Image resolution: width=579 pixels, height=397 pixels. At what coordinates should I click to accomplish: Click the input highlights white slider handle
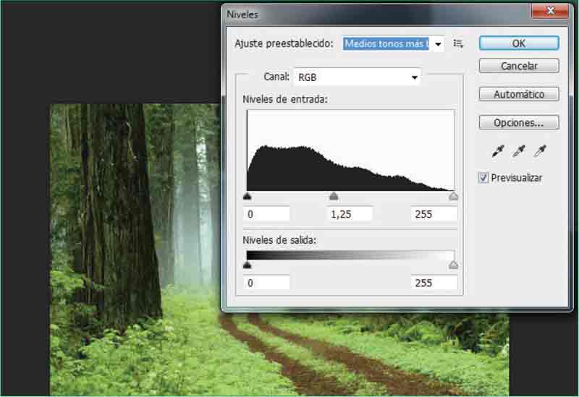[x=454, y=196]
